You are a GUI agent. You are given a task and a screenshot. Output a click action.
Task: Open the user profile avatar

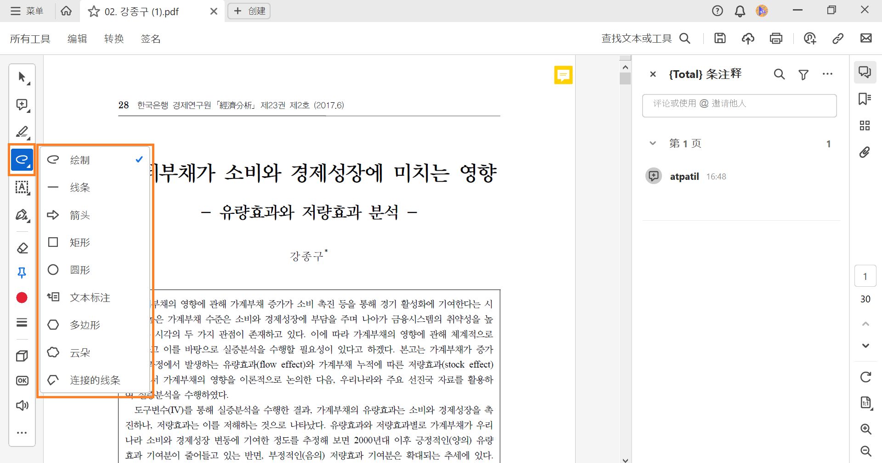tap(762, 11)
